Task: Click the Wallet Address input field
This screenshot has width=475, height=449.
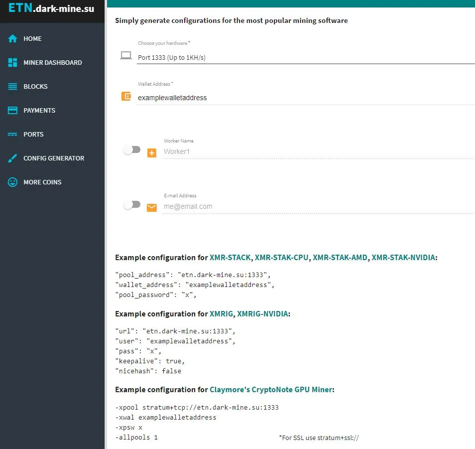Action: click(x=306, y=98)
